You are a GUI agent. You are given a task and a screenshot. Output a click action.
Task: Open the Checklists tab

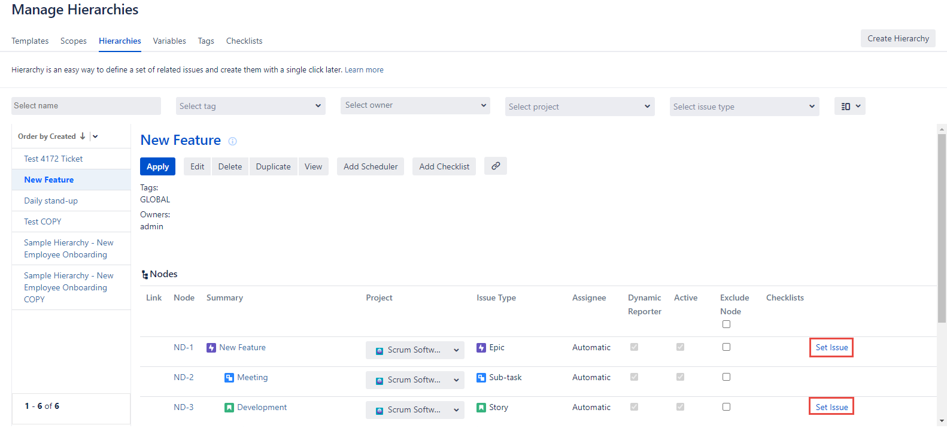(244, 41)
